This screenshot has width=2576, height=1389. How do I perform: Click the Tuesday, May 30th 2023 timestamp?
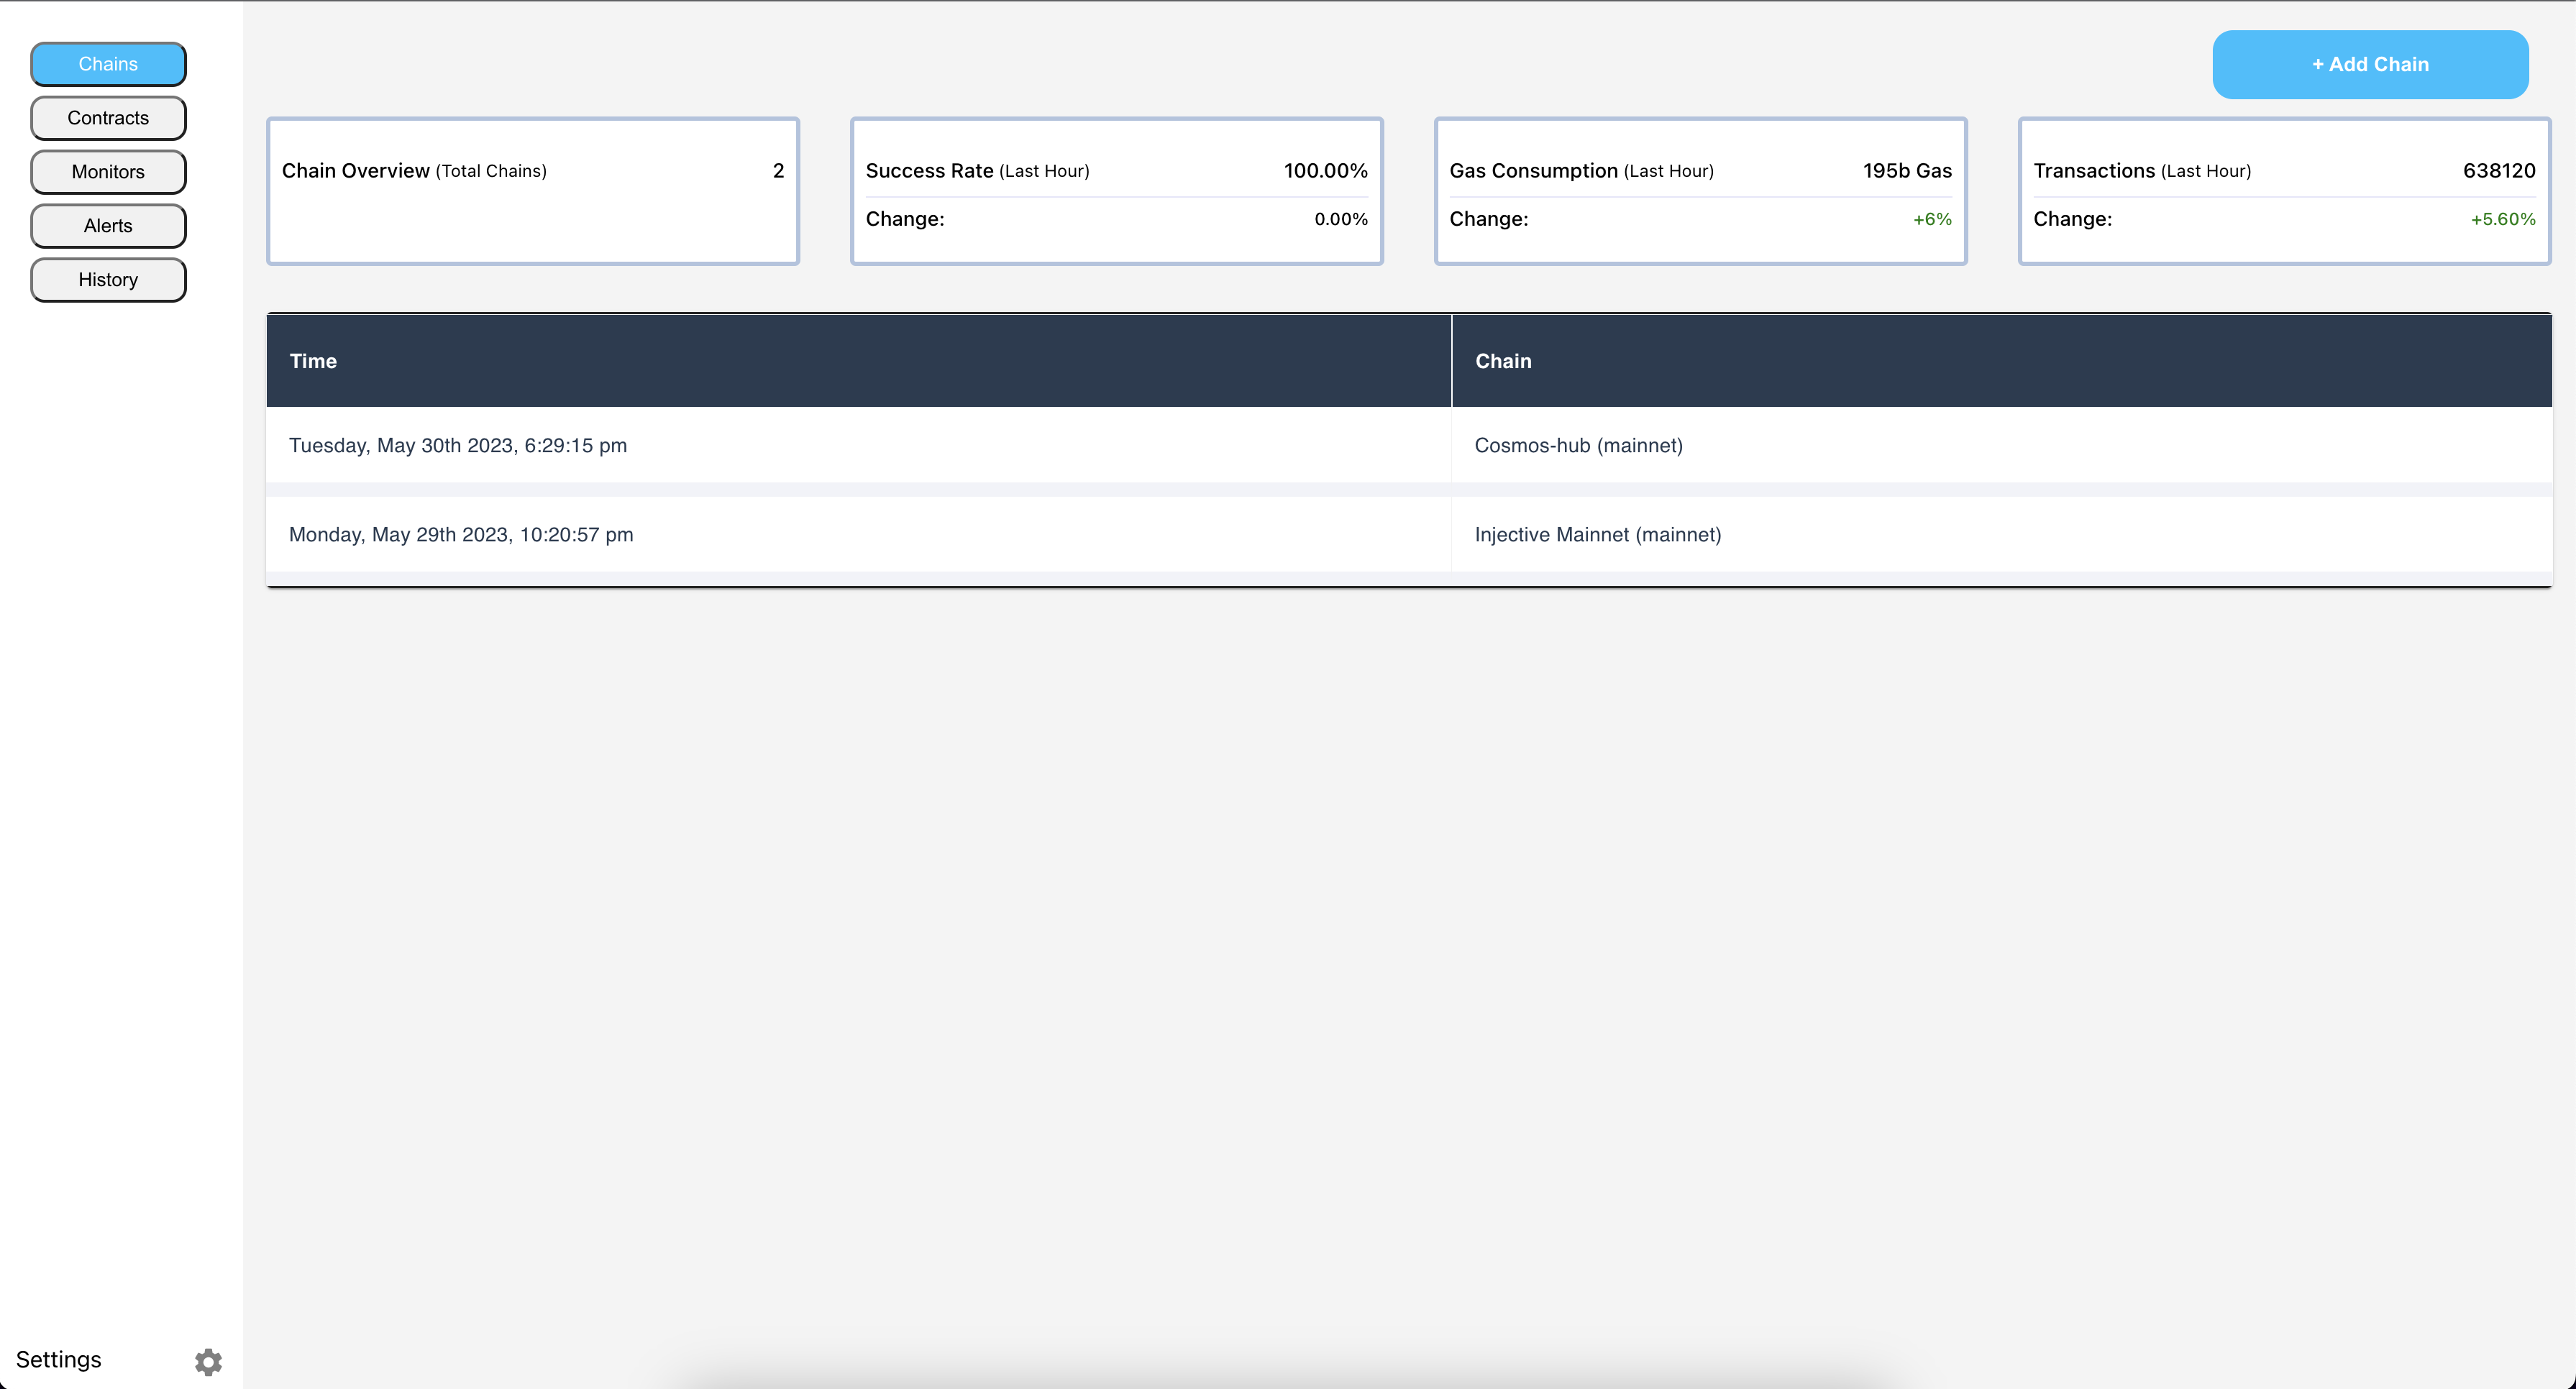(x=458, y=445)
